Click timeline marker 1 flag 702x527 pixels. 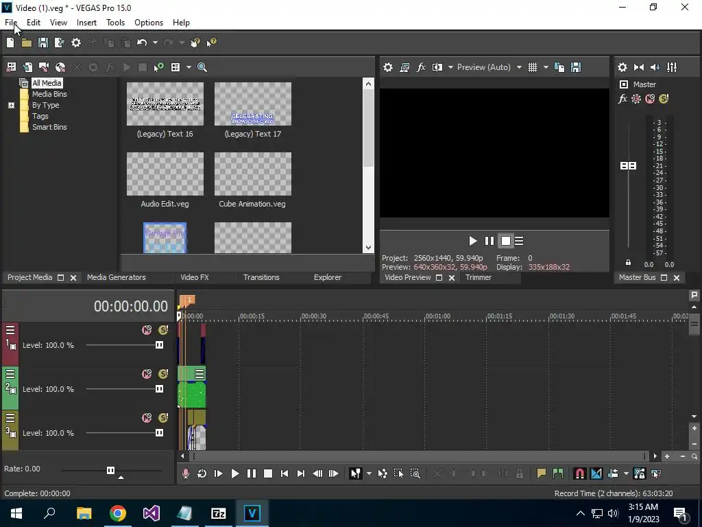(189, 300)
